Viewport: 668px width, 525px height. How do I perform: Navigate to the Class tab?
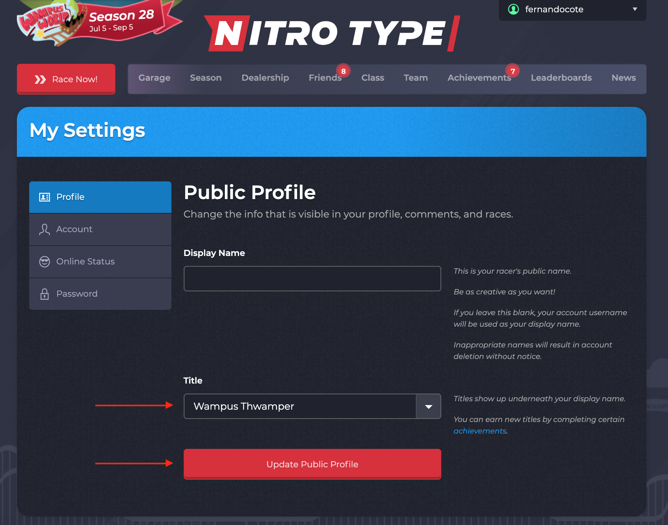[372, 78]
